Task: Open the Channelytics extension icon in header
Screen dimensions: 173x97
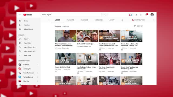Action: point(131,15)
